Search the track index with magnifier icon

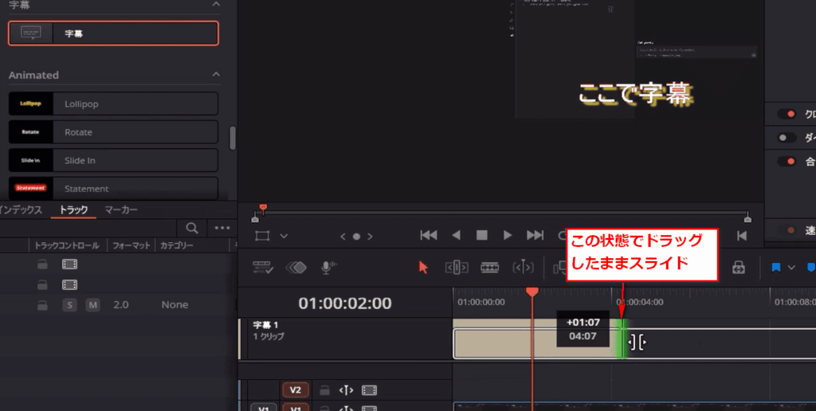click(x=191, y=228)
